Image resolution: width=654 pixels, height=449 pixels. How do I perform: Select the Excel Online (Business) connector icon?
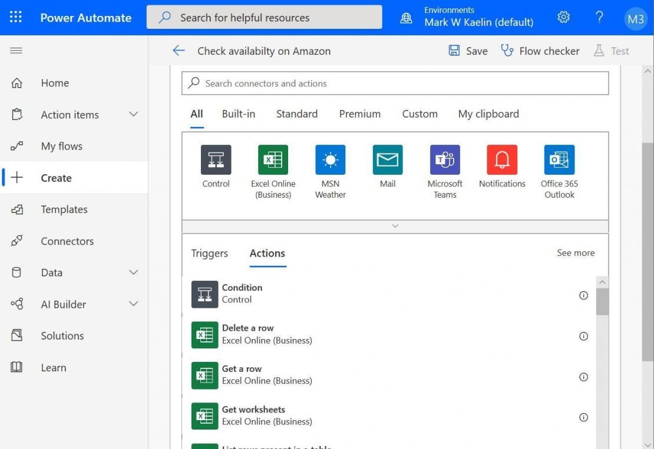point(273,159)
